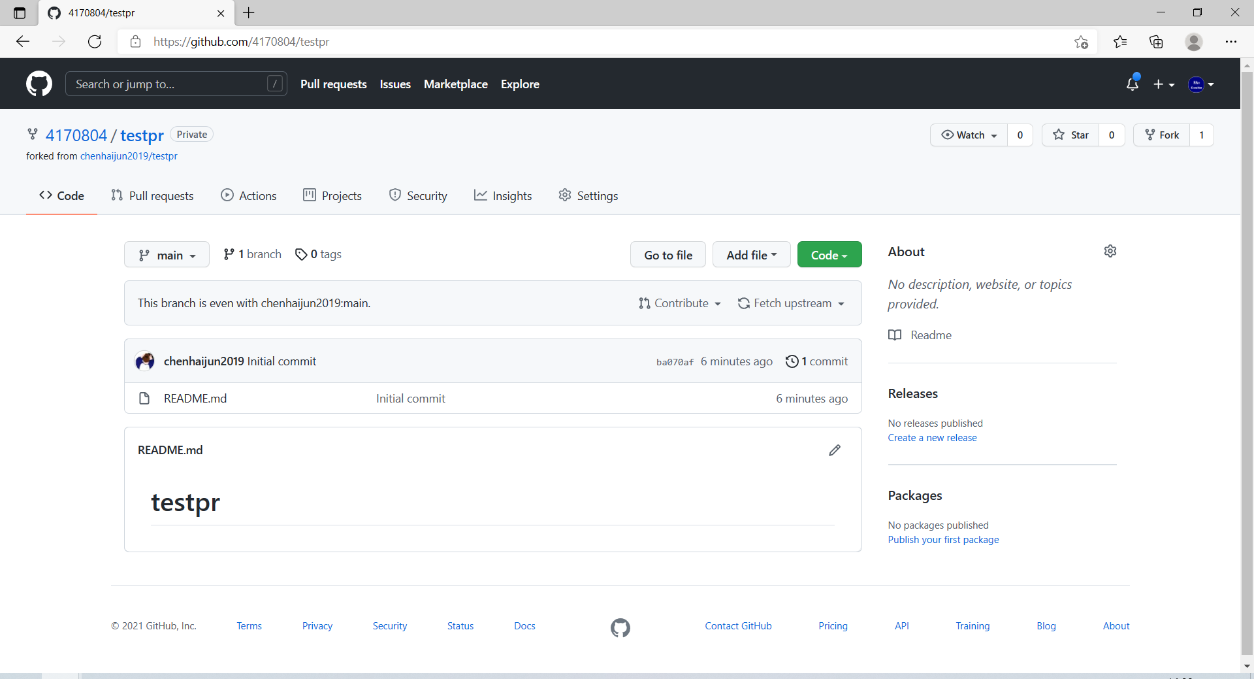Switch to the Settings tab
Viewport: 1254px width, 679px height.
[x=588, y=195]
